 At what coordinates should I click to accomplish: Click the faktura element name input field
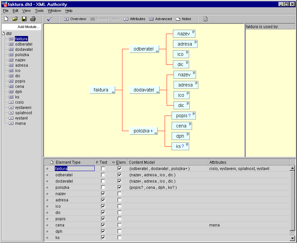(75, 168)
